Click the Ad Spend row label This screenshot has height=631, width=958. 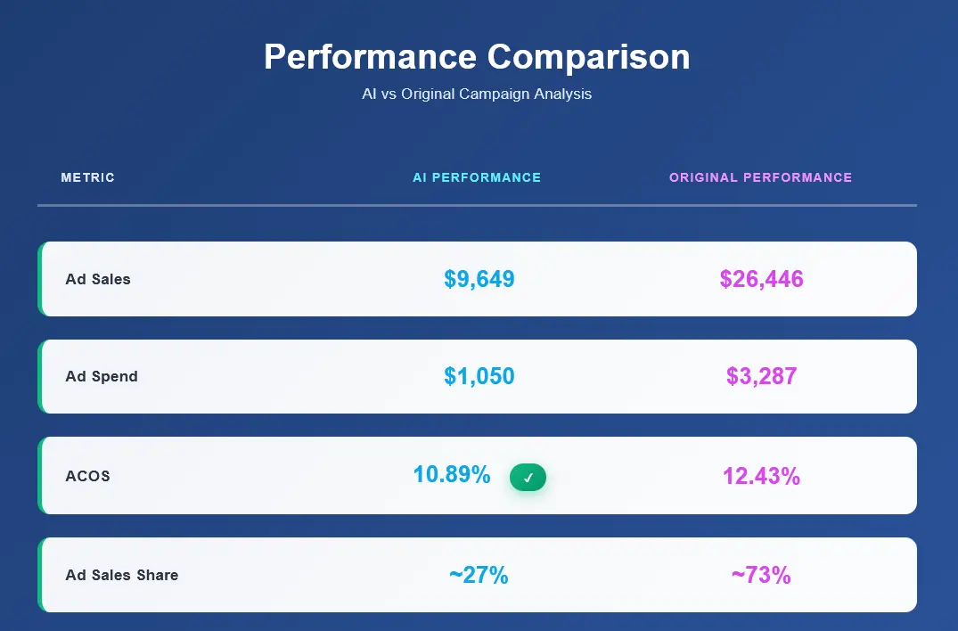pos(102,376)
